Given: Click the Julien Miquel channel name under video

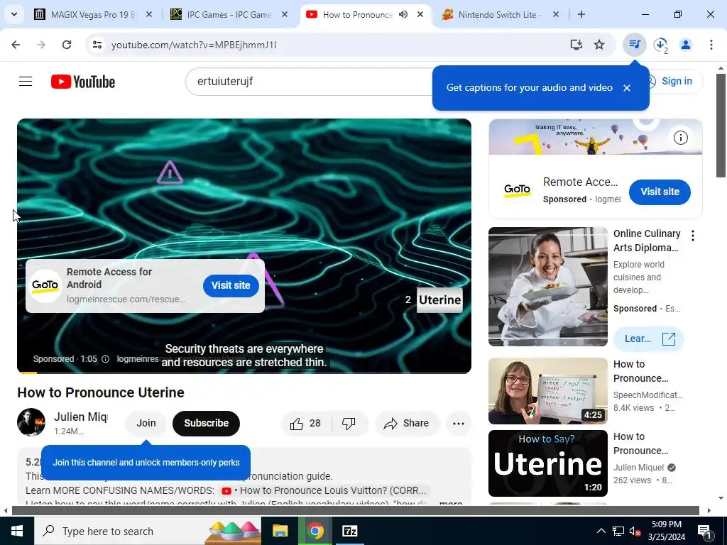Looking at the screenshot, I should [81, 417].
